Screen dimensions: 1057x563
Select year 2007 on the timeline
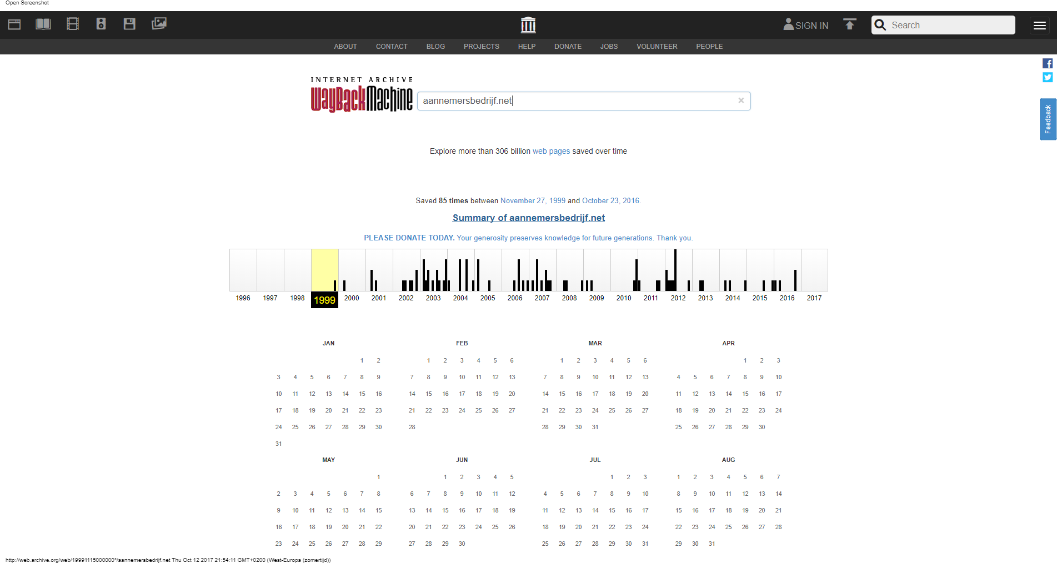coord(542,298)
